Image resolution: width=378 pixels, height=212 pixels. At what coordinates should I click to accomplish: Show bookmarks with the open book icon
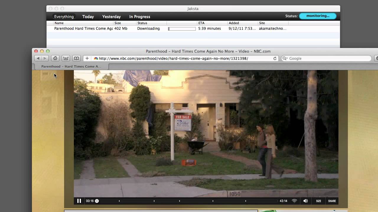[76, 58]
